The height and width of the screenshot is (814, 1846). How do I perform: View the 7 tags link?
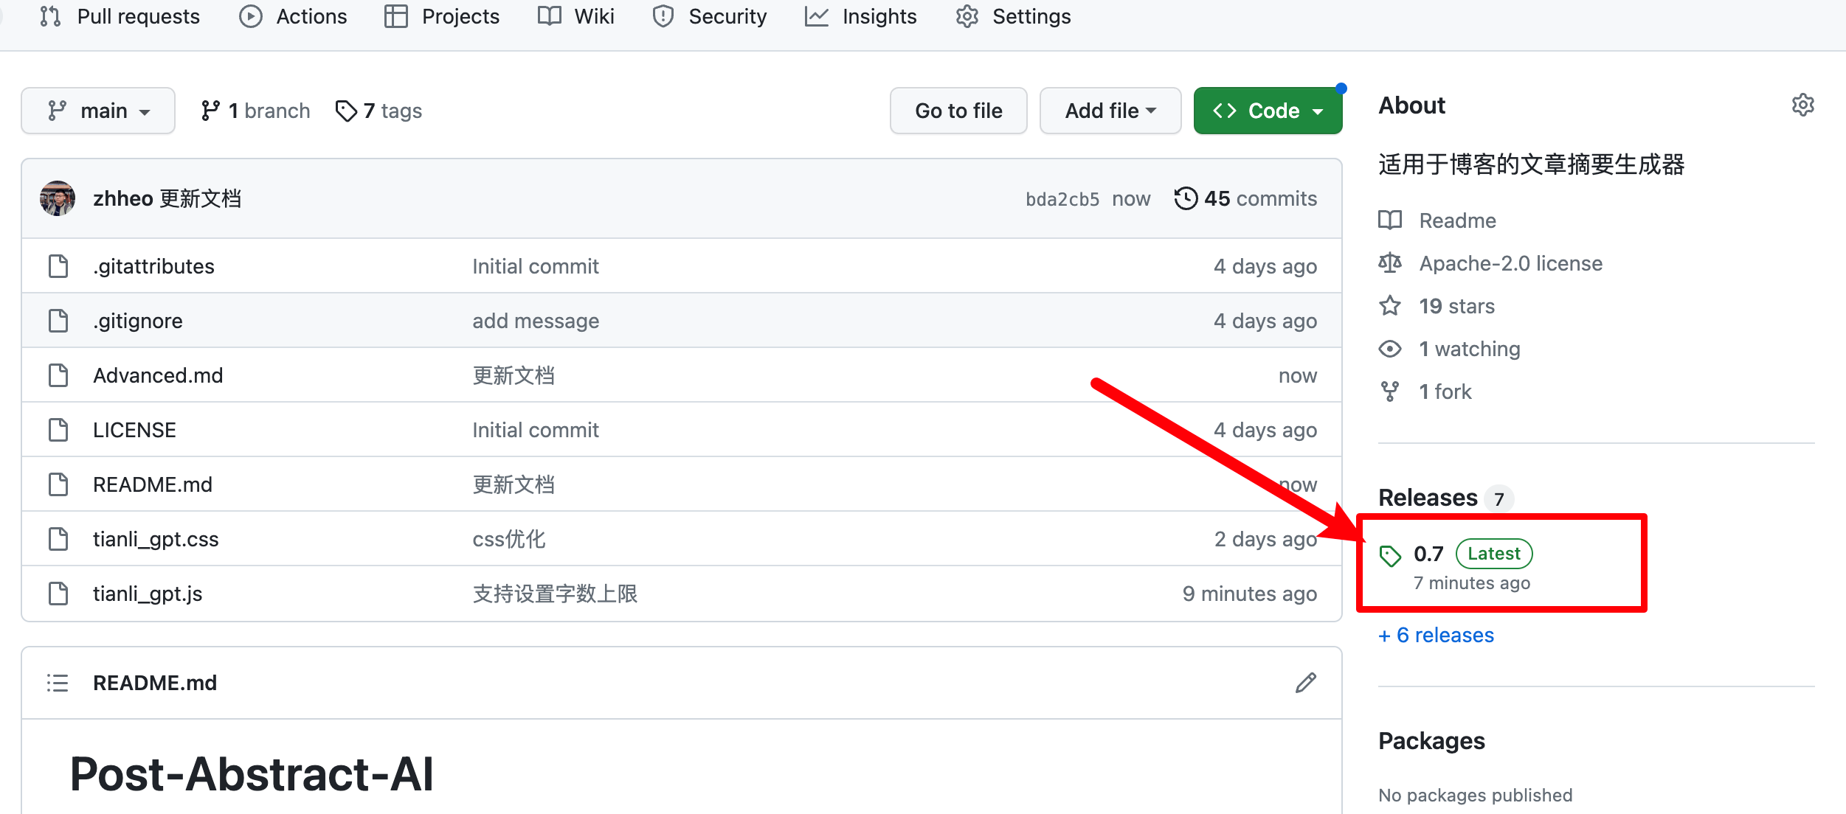coord(379,111)
